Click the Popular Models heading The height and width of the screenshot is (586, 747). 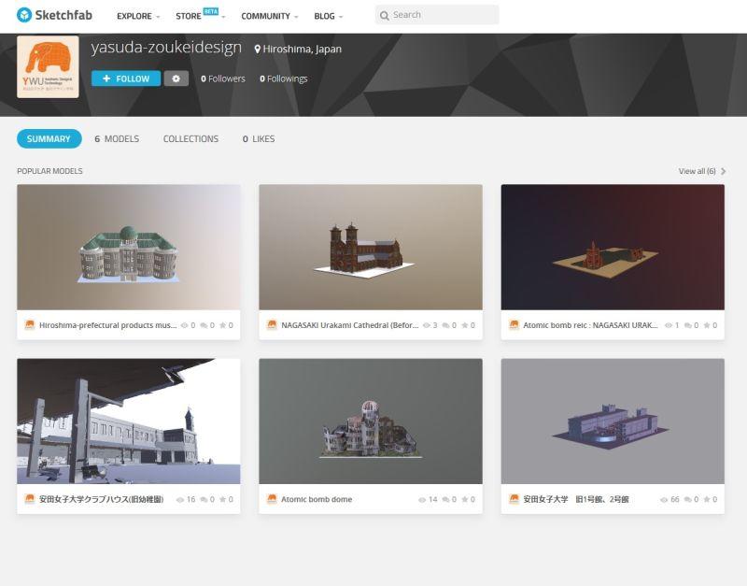(x=49, y=171)
